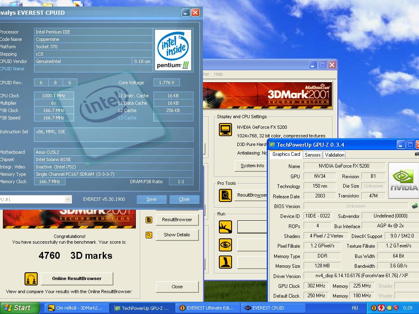419x314 pixels.
Task: Click the Driver Version field in GPU-Z
Action: (x=361, y=276)
